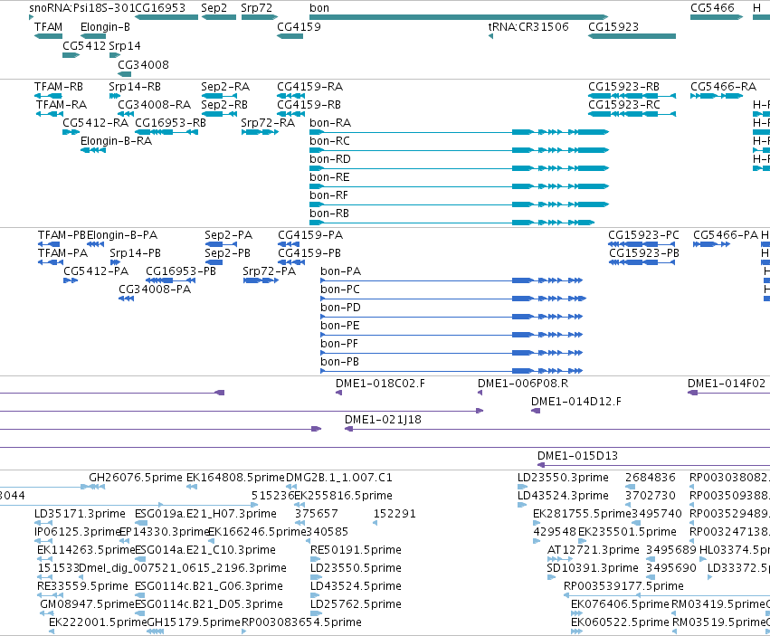
Task: Select the bon-PD protein label
Action: [340, 308]
